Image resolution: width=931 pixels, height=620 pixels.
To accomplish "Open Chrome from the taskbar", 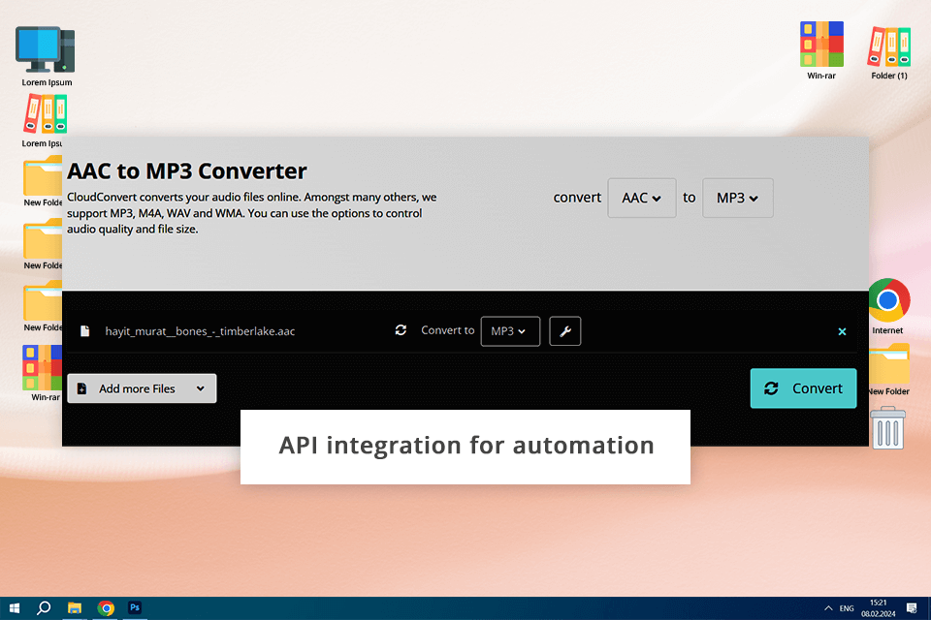I will click(x=106, y=608).
